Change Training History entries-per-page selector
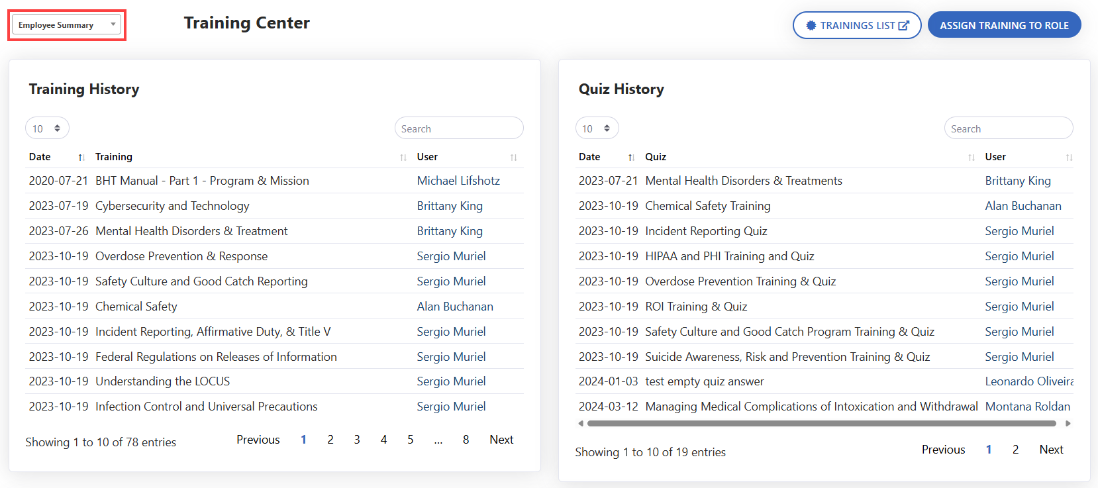This screenshot has height=488, width=1098. point(47,128)
